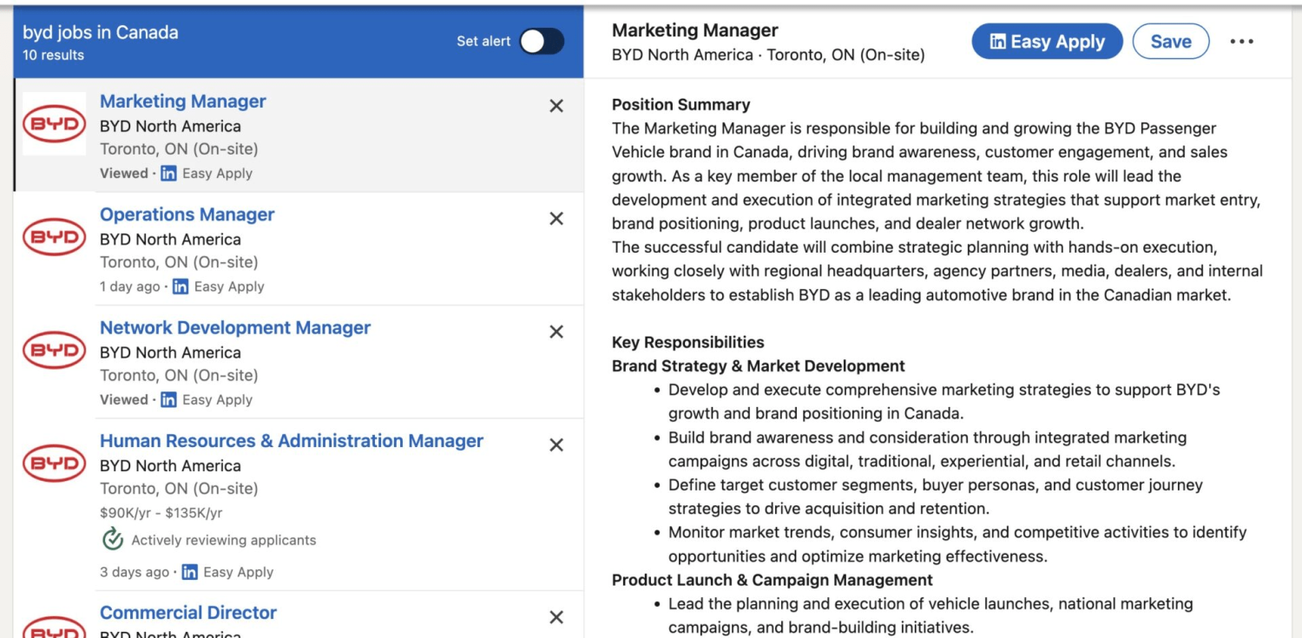Image resolution: width=1302 pixels, height=638 pixels.
Task: Click LinkedIn icon in Network Development Manager footer
Action: (x=168, y=400)
